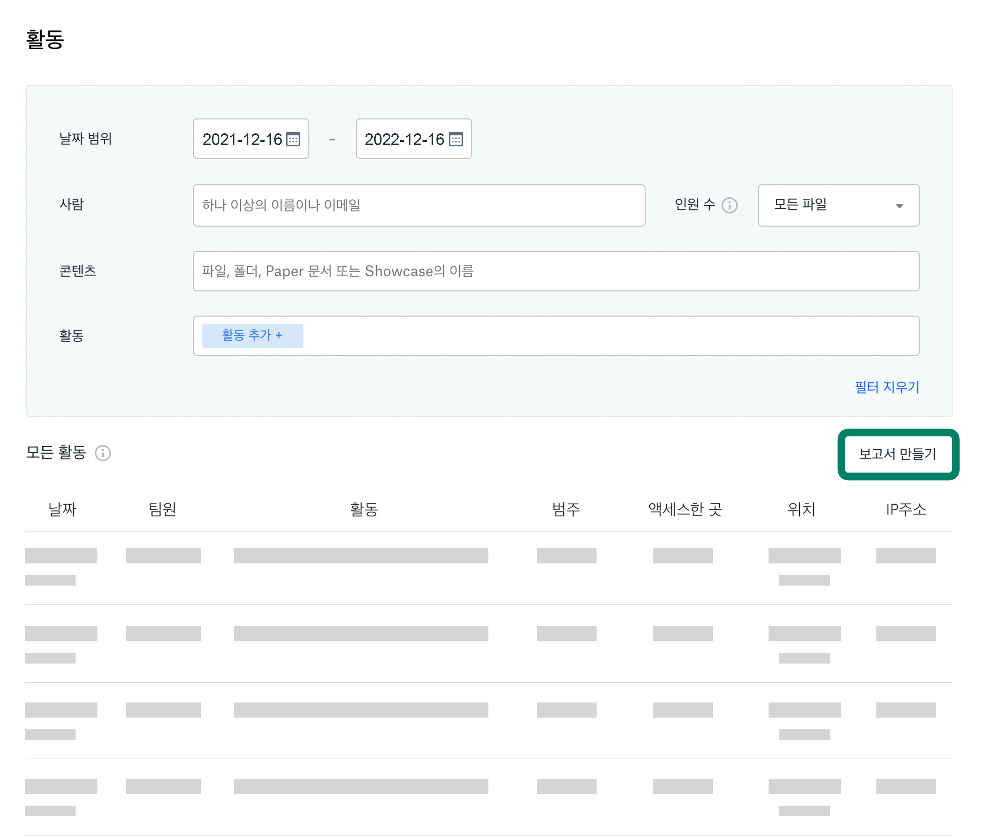Click the 필터 지우기 link
This screenshot has height=838, width=982.
point(887,387)
